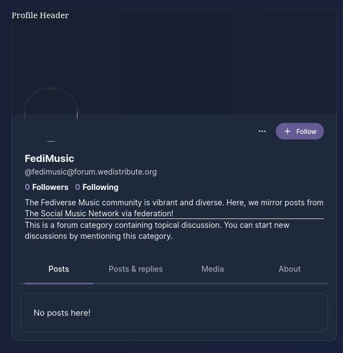This screenshot has height=353, width=343.
Task: Open the About tab
Action: tap(290, 269)
